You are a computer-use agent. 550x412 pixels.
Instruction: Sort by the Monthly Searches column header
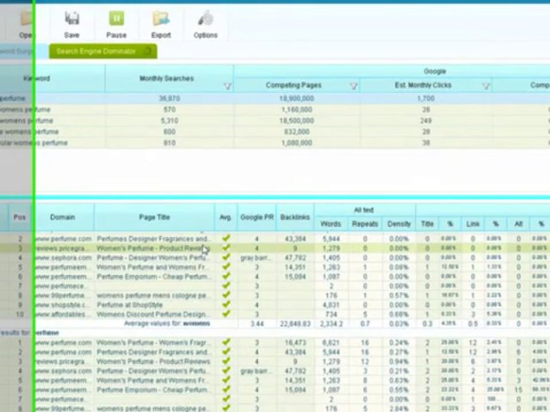click(167, 78)
